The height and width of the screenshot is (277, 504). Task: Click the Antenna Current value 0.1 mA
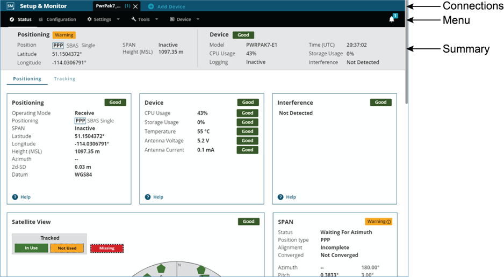pos(206,150)
